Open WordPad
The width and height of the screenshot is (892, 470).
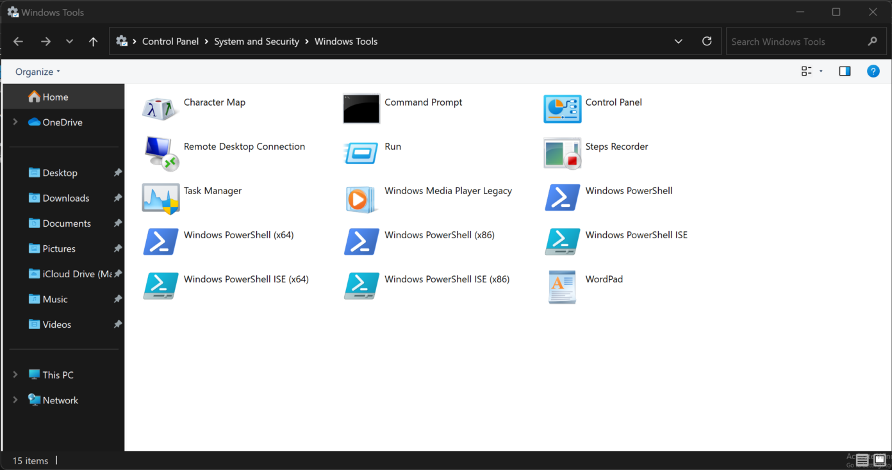point(604,279)
